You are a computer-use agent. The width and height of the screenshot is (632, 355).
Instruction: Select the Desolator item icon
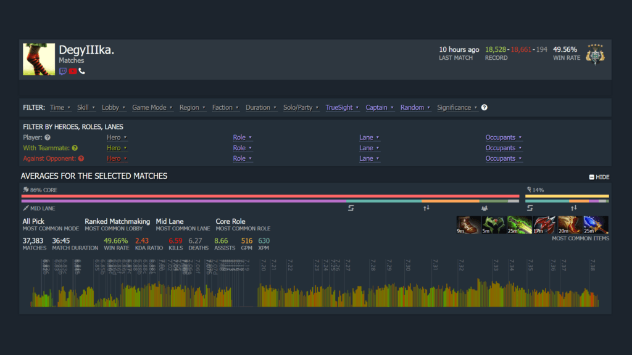[544, 224]
